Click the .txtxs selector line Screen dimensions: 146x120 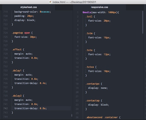tap(91, 67)
